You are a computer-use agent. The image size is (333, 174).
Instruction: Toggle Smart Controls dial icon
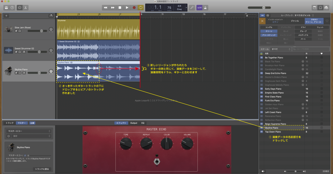point(20,8)
